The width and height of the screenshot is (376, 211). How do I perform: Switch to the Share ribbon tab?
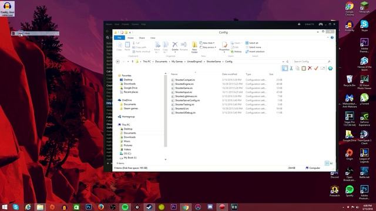click(x=142, y=38)
